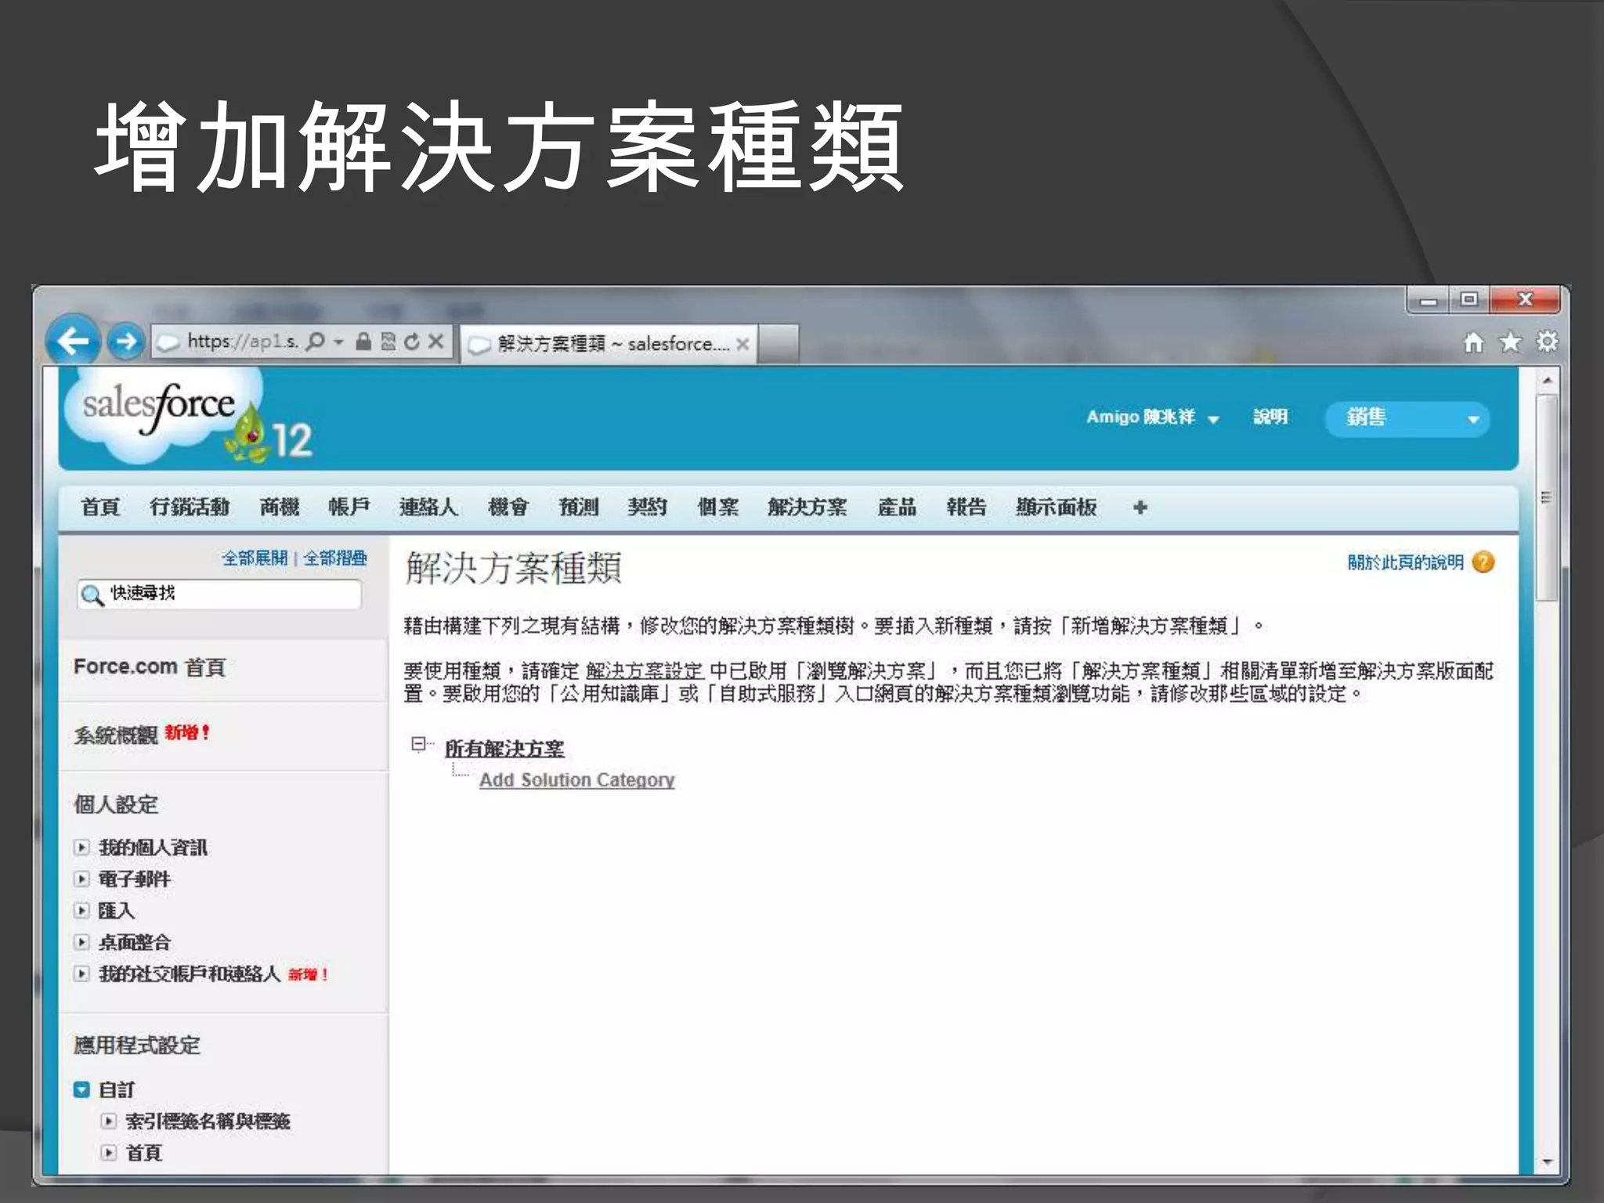Go to the 解決方案 tab
1604x1203 pixels.
(807, 508)
